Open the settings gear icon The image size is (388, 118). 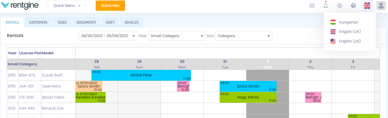click(339, 6)
